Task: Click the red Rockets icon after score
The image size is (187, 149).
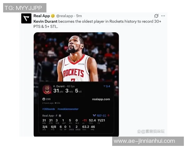Action: point(108,115)
